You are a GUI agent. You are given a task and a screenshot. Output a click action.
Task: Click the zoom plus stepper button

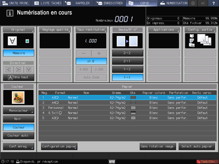pyautogui.click(x=99, y=53)
